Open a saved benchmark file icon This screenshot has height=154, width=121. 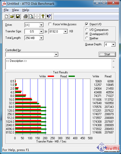pos(12,16)
